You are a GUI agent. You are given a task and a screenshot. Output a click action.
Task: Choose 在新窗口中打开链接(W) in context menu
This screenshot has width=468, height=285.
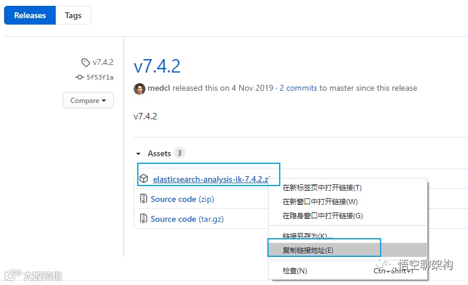coord(348,202)
